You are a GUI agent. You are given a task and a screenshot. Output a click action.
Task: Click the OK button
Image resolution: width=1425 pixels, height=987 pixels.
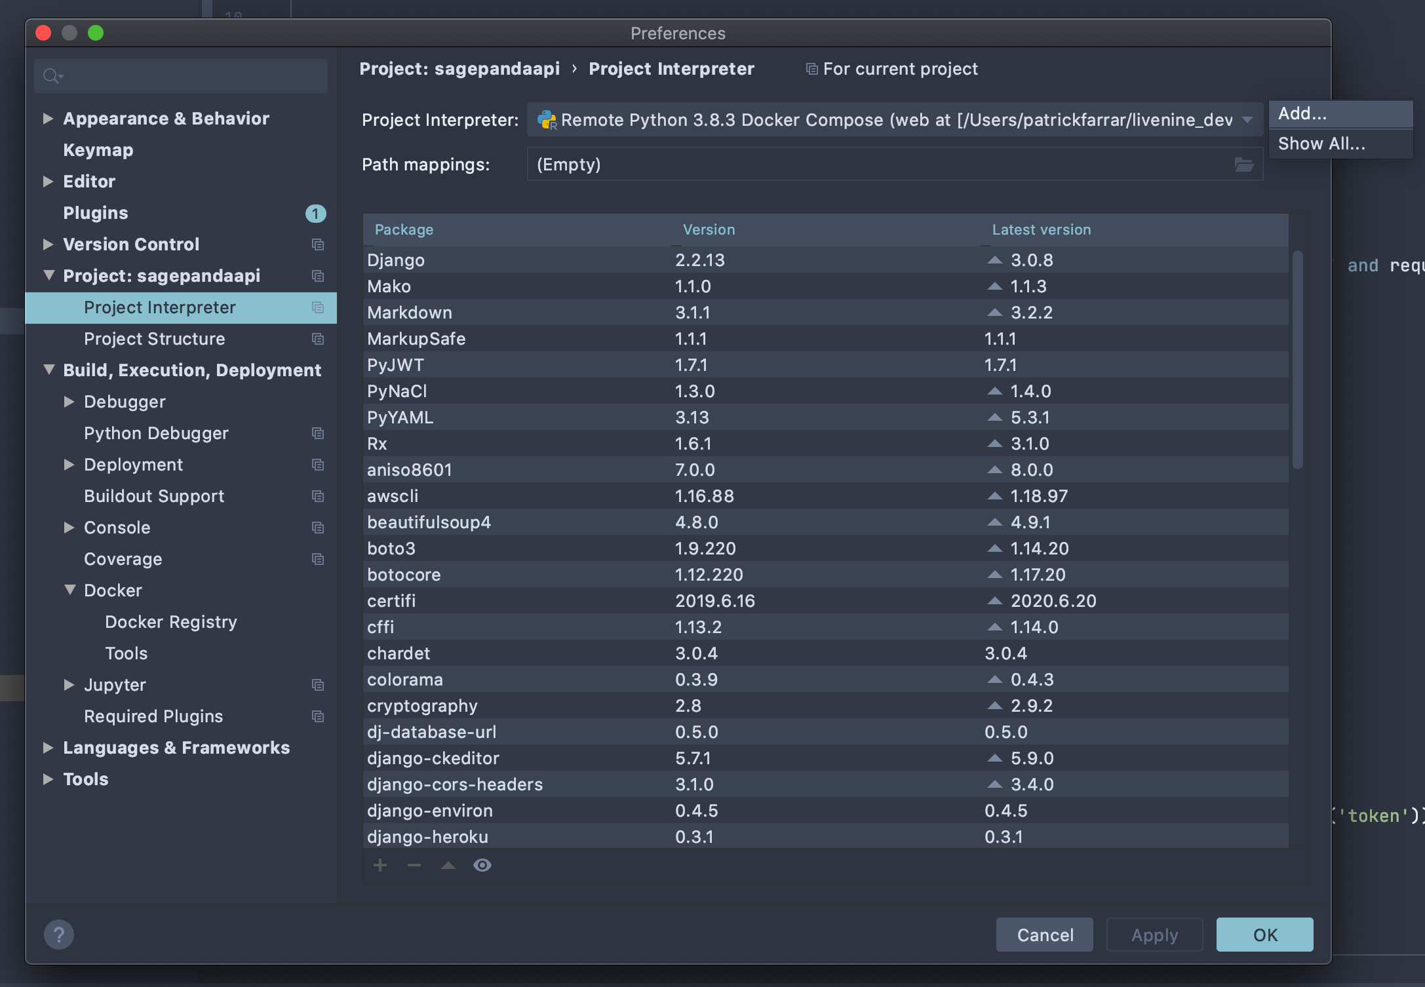click(1265, 935)
